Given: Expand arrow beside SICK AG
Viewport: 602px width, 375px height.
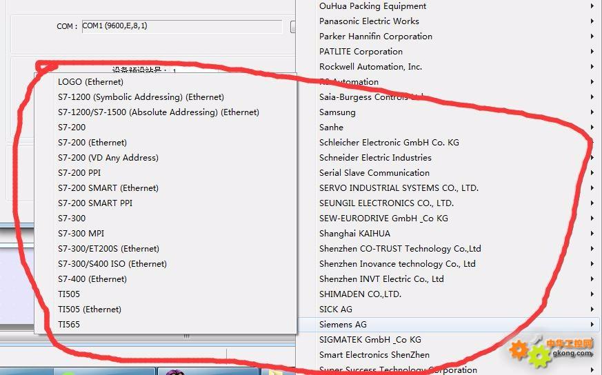Looking at the screenshot, I should click(592, 310).
